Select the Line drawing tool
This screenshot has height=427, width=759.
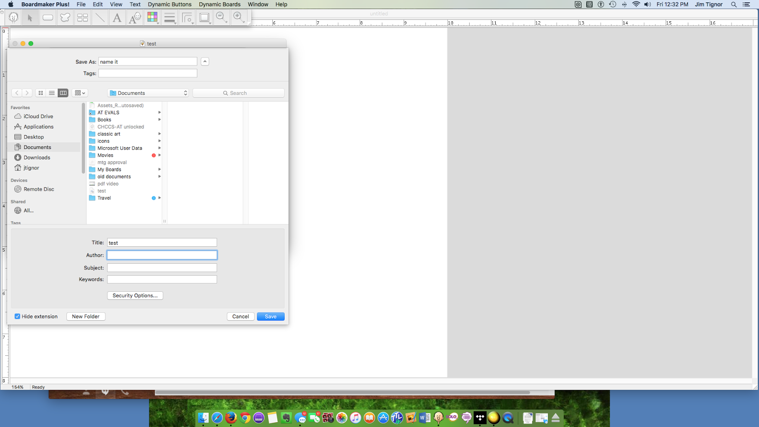click(x=99, y=18)
